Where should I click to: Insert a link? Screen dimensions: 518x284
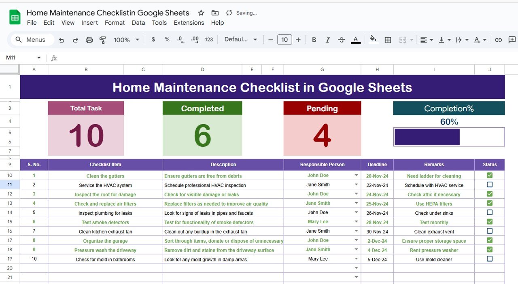point(498,40)
